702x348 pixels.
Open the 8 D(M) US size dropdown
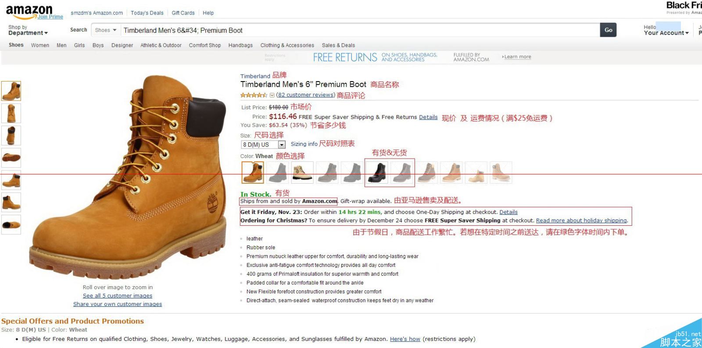[263, 145]
